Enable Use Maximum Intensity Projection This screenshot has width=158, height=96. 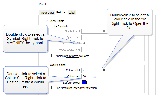[x=53, y=88]
